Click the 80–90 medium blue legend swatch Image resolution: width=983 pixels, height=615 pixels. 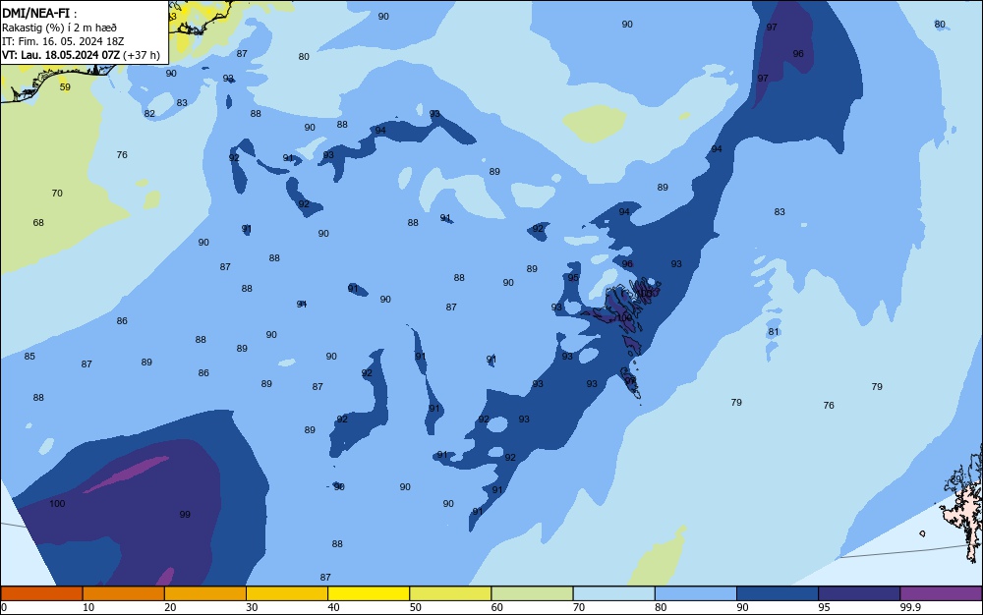click(696, 593)
